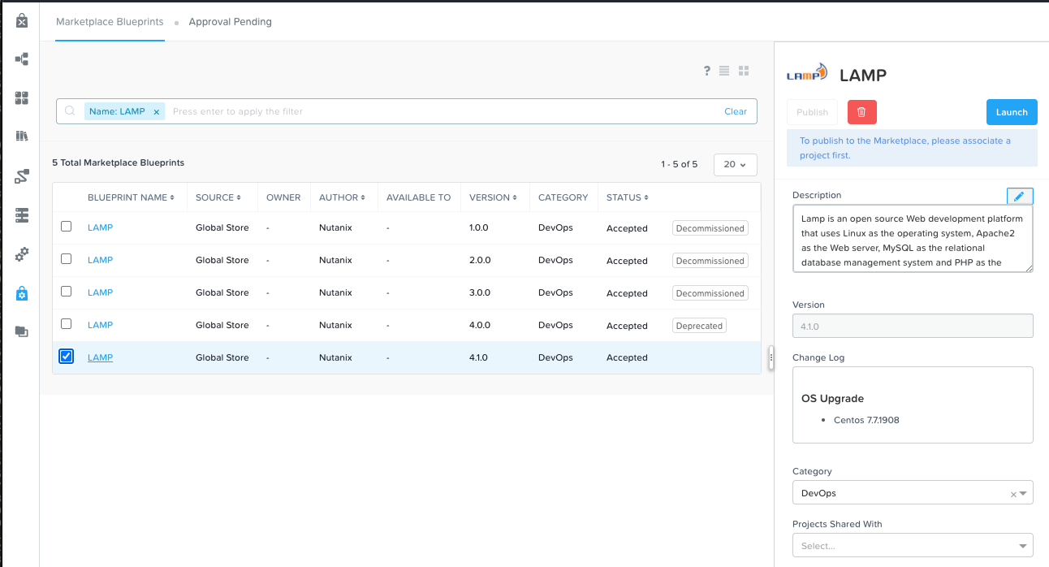This screenshot has height=567, width=1049.
Task: Switch to list view layout
Action: click(724, 71)
